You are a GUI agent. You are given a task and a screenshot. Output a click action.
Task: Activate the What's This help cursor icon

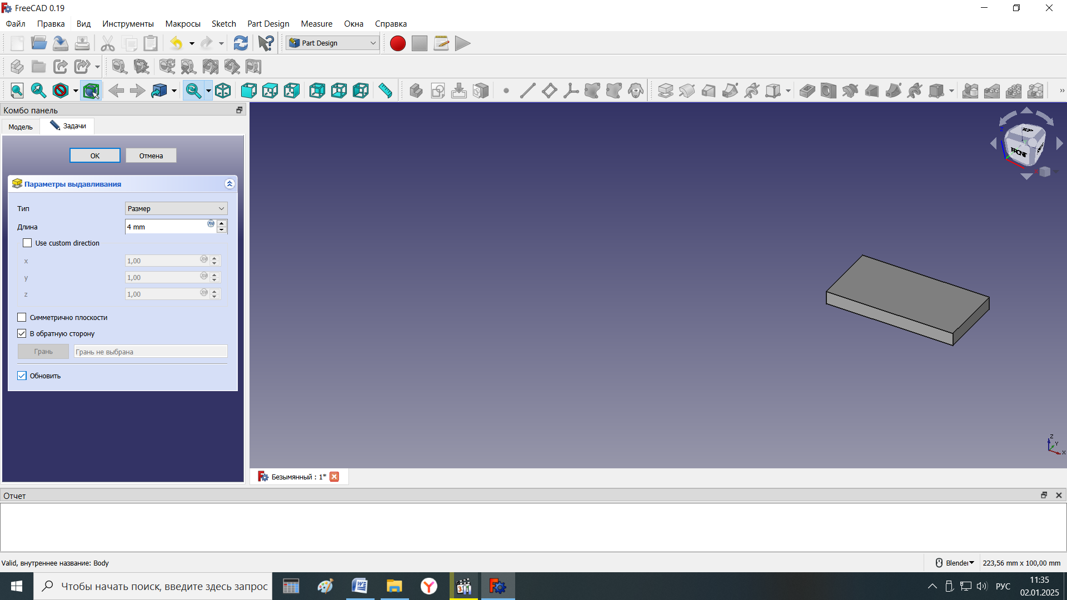(x=266, y=43)
